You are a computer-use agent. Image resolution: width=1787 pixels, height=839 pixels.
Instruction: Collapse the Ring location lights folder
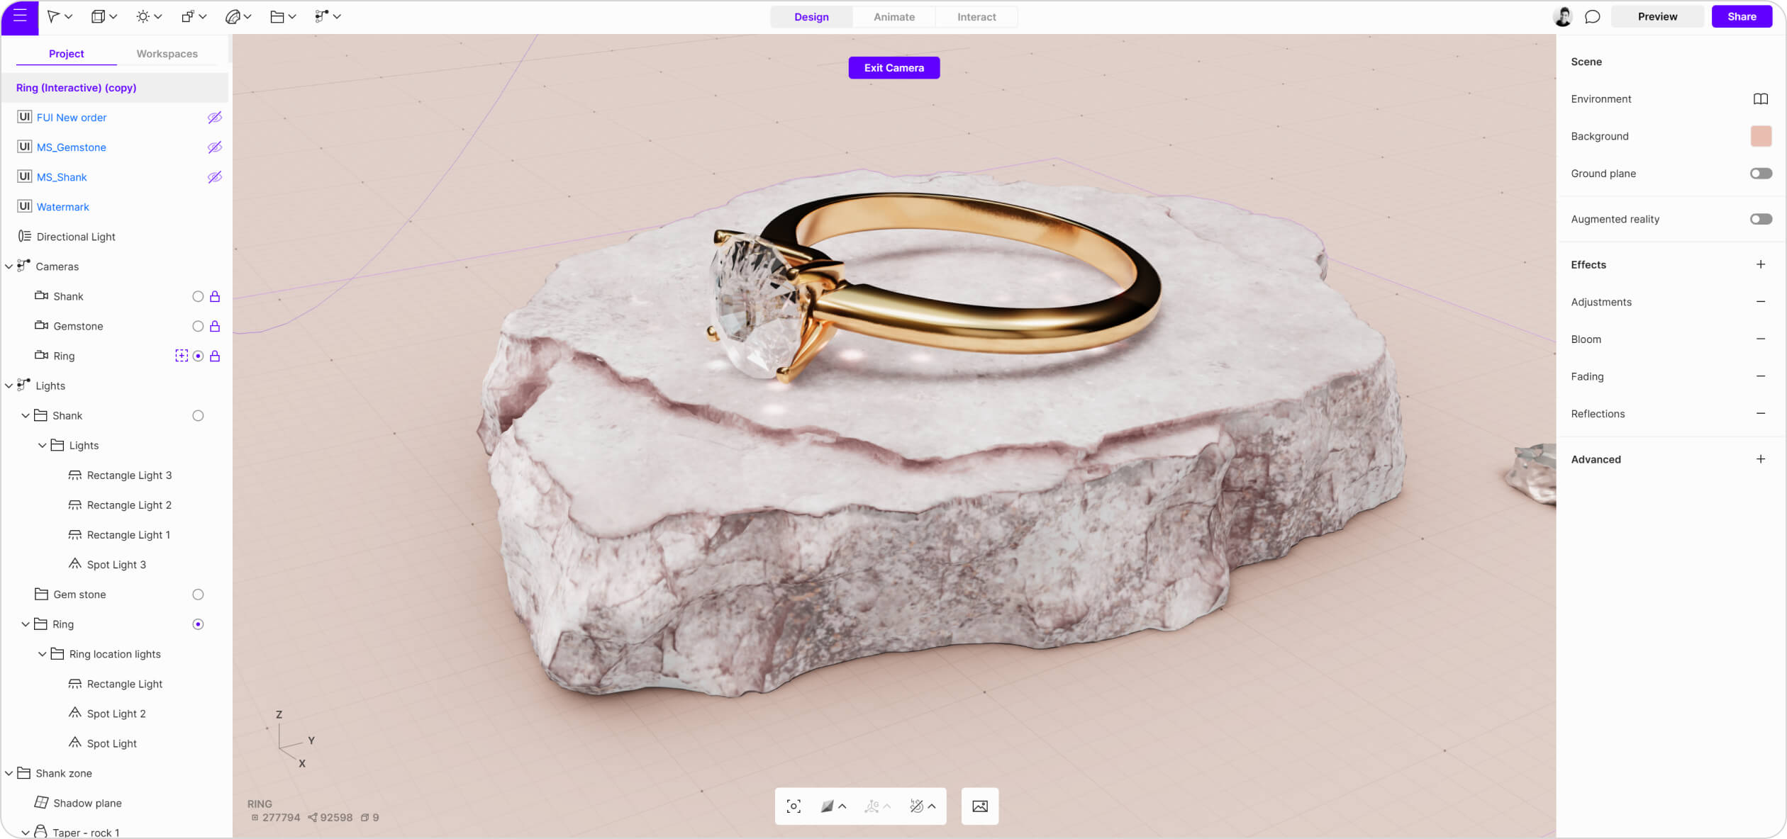coord(43,654)
